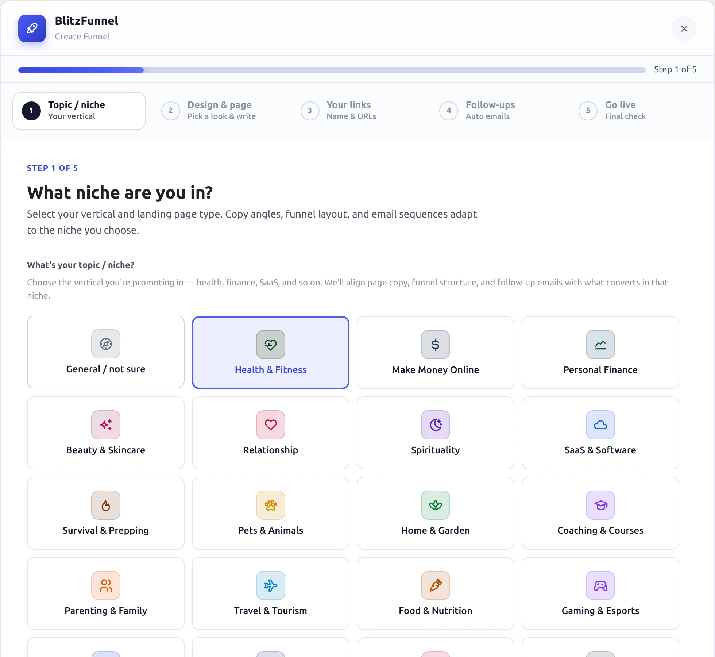Click the Food & Nutrition label text

[x=436, y=611]
